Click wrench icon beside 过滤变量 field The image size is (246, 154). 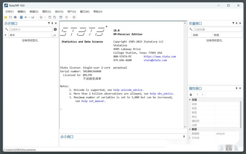[x=191, y=29]
